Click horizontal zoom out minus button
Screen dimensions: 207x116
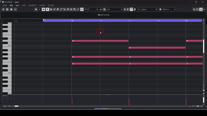(x=192, y=106)
